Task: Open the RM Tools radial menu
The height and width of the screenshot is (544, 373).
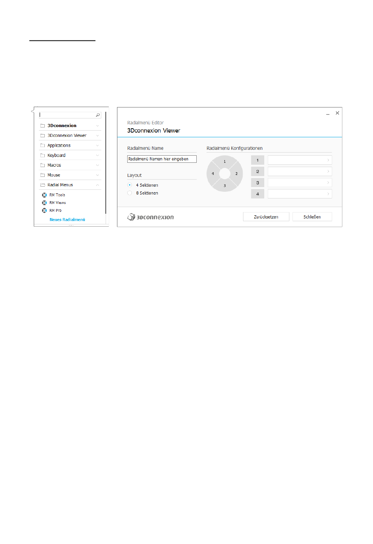Action: pyautogui.click(x=57, y=195)
